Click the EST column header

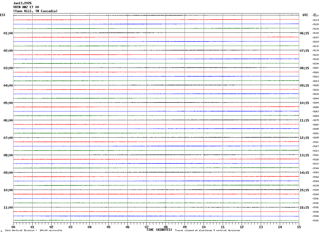[3, 15]
